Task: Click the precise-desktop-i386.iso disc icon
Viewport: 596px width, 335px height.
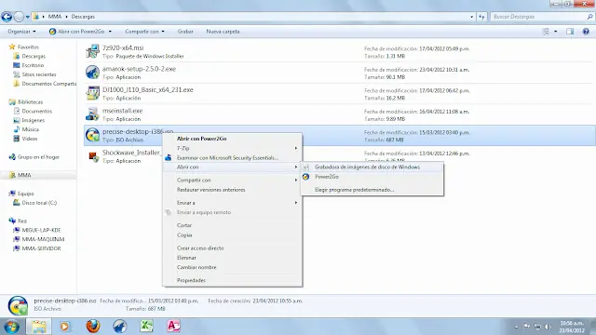Action: (x=92, y=135)
